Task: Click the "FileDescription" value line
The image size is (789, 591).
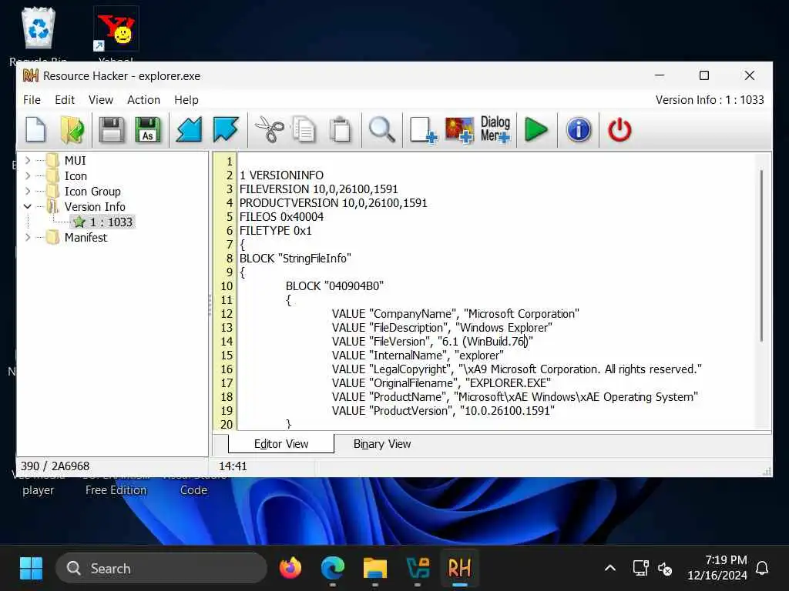Action: (442, 328)
